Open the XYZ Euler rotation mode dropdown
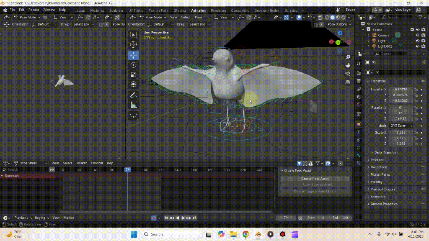This screenshot has height=241, width=429. (x=401, y=126)
